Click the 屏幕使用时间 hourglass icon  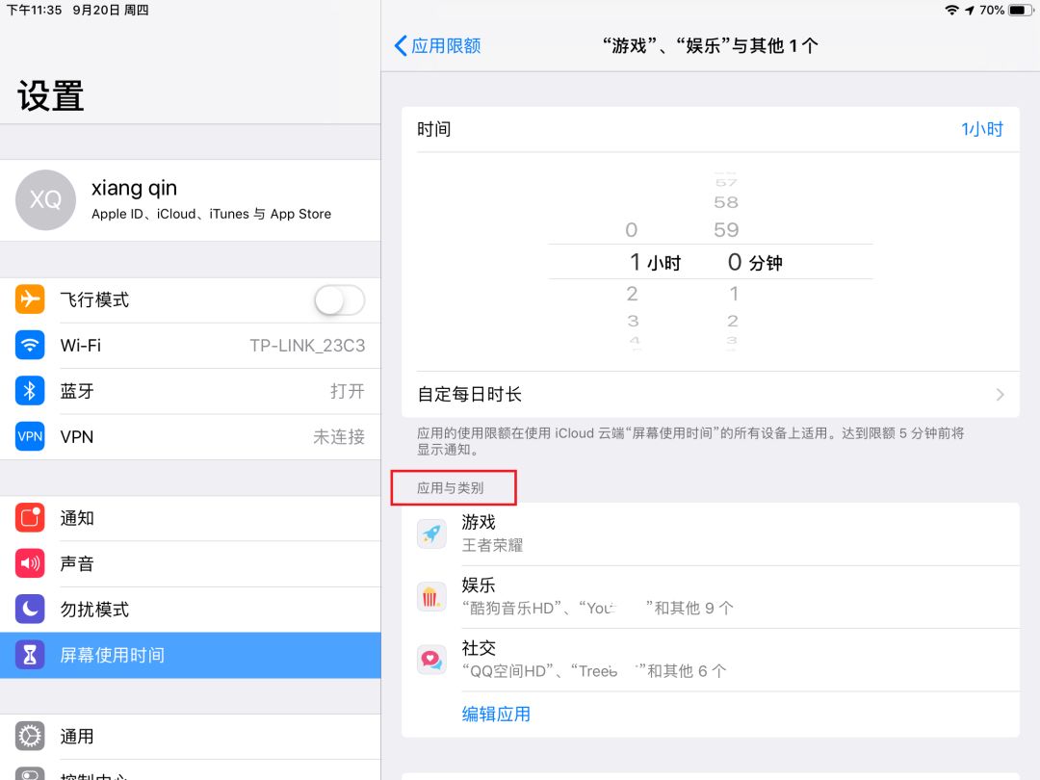pos(30,654)
